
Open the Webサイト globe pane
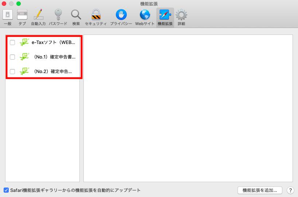click(145, 17)
